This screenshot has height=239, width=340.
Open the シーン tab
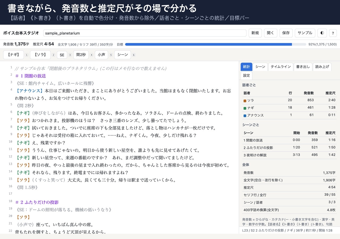coord(260,67)
